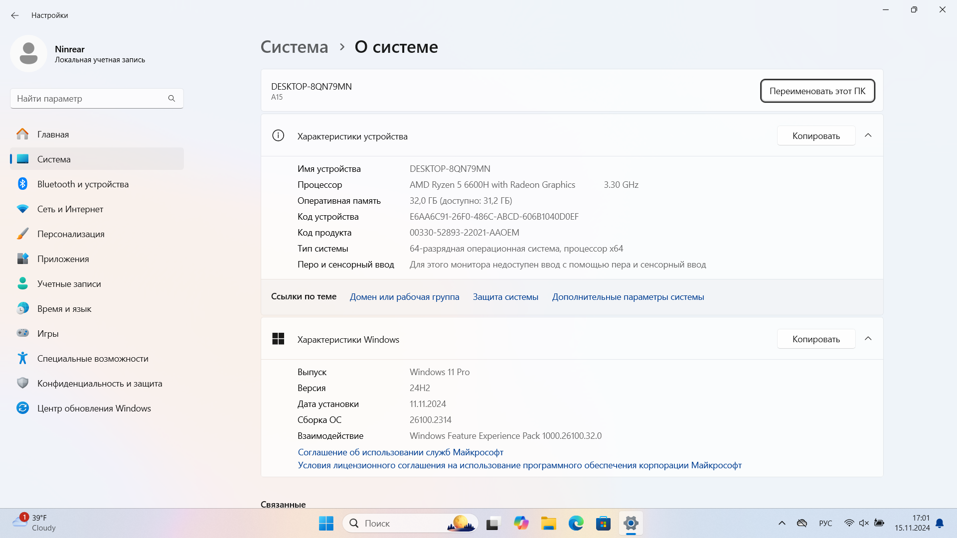This screenshot has height=538, width=957.
Task: Open Windows Update icon in sidebar
Action: coord(22,408)
